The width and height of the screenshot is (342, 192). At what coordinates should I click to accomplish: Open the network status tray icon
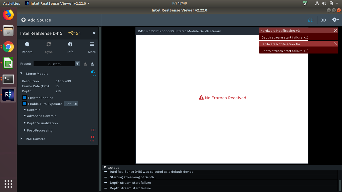pos(317,3)
